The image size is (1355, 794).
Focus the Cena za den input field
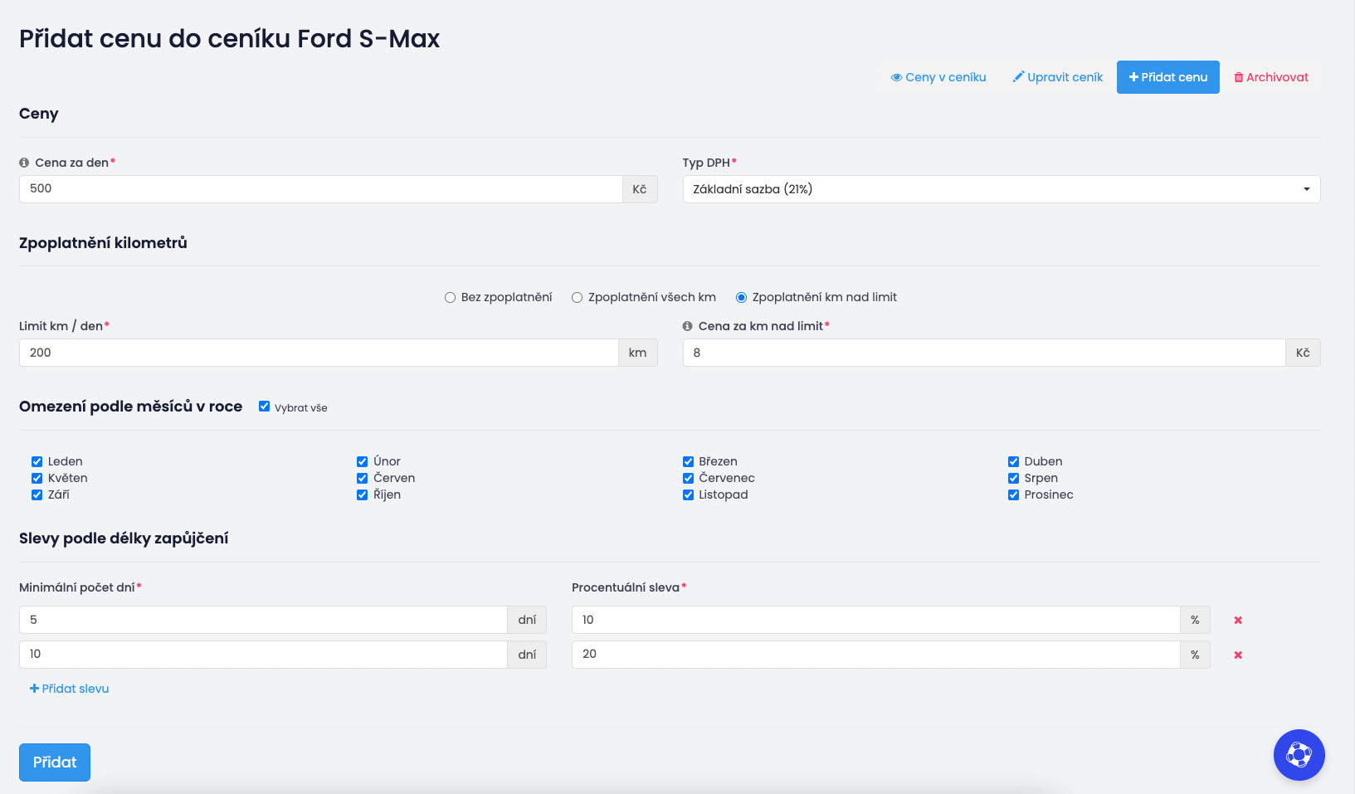[320, 189]
